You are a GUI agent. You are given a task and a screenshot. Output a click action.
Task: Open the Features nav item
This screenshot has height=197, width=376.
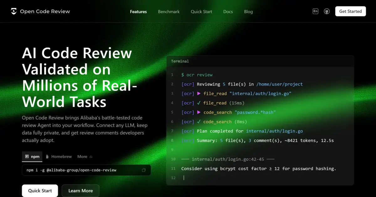pyautogui.click(x=138, y=12)
